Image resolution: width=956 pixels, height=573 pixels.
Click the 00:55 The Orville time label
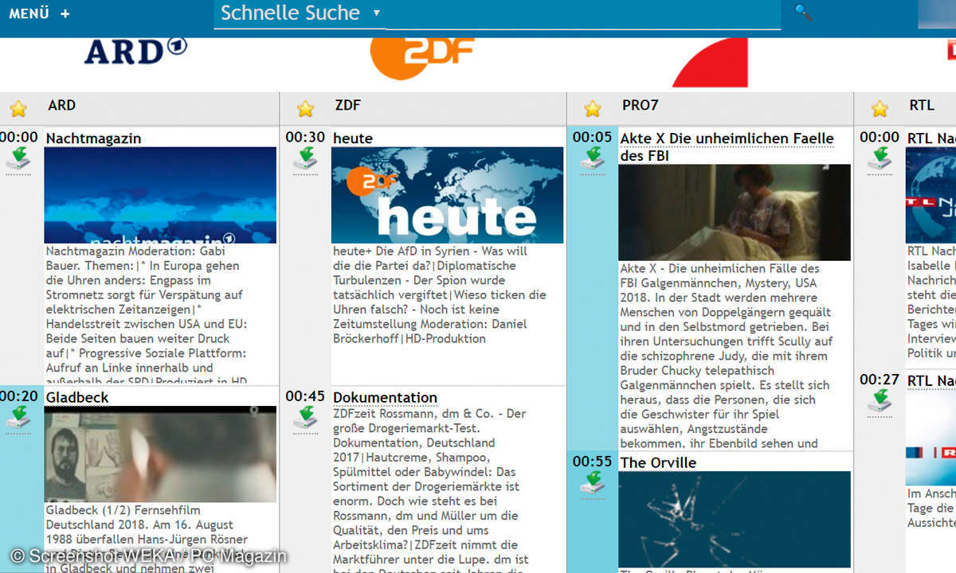[x=592, y=462]
